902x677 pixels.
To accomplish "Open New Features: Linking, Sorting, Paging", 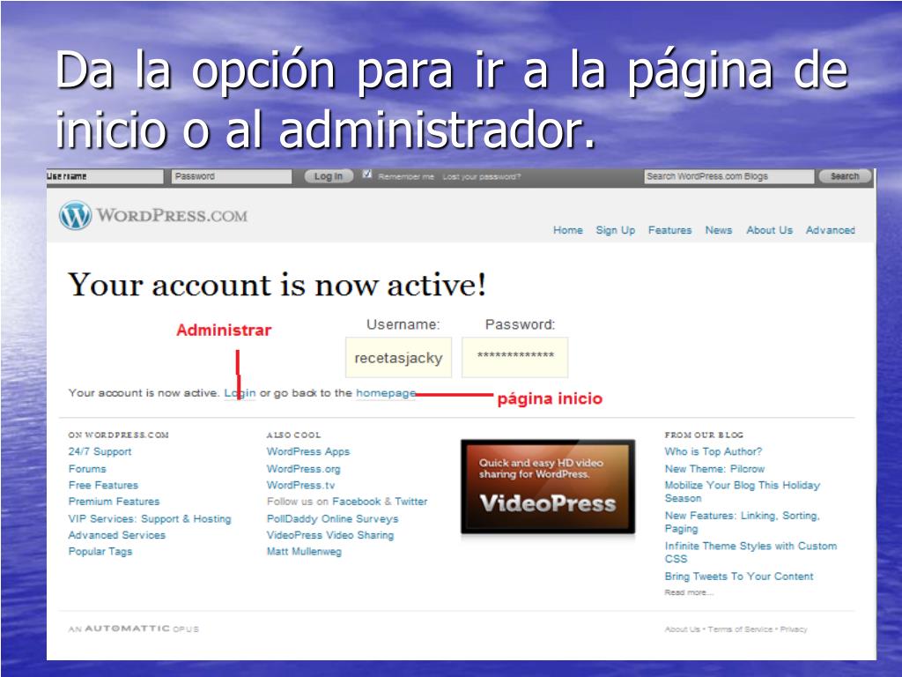I will pos(742,522).
